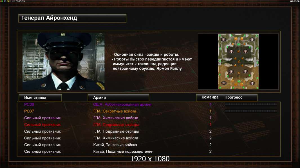
Task: Click the Прогресс column label
Action: [x=233, y=97]
